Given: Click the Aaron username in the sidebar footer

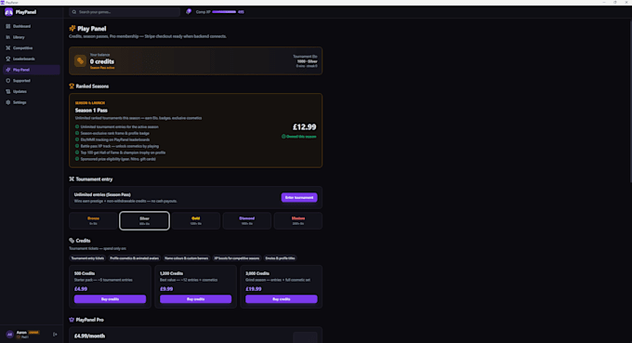Looking at the screenshot, I should tap(21, 333).
